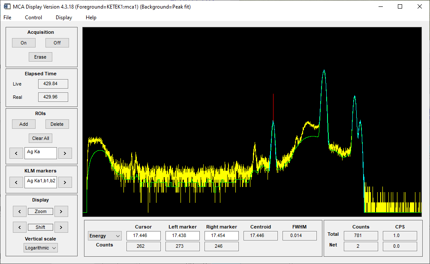Screen dimensions: 430x264
Task: Click the Zoom decrease arrow
Action: [20, 211]
